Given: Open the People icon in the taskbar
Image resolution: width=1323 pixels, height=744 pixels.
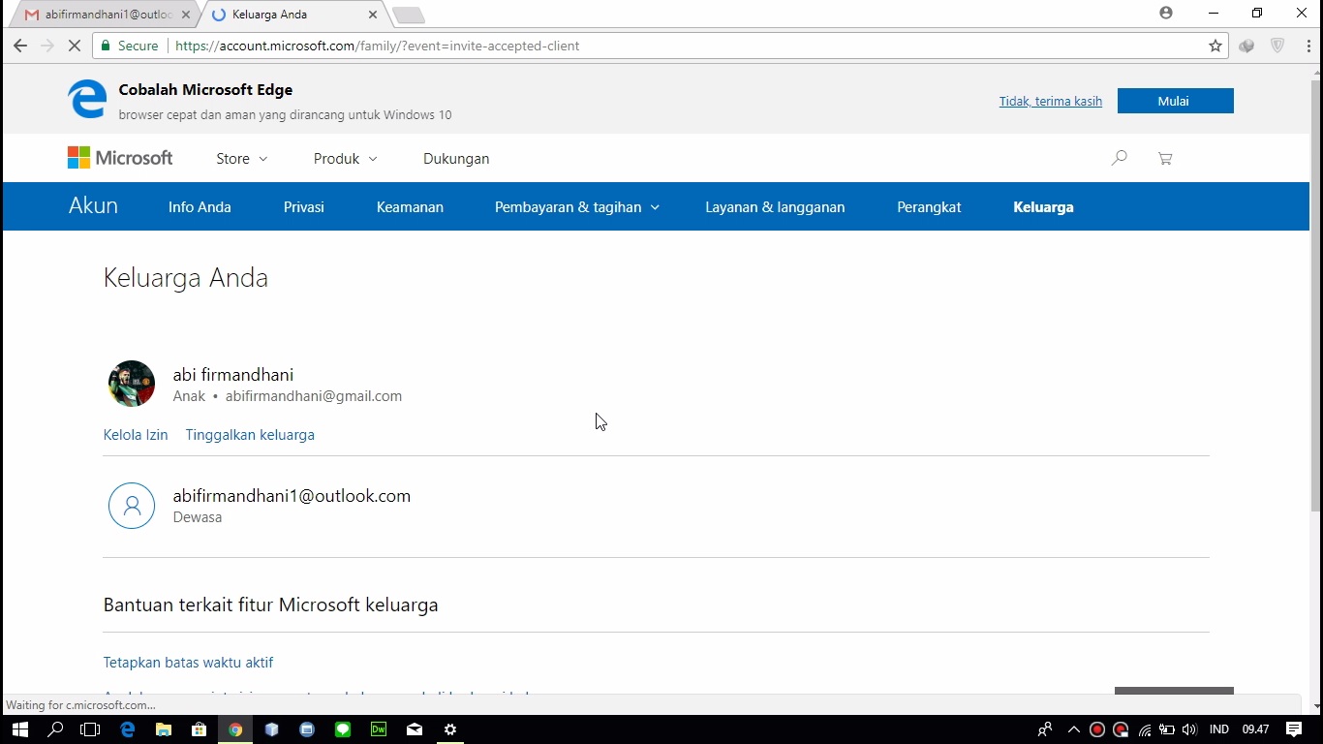Looking at the screenshot, I should pos(1044,729).
